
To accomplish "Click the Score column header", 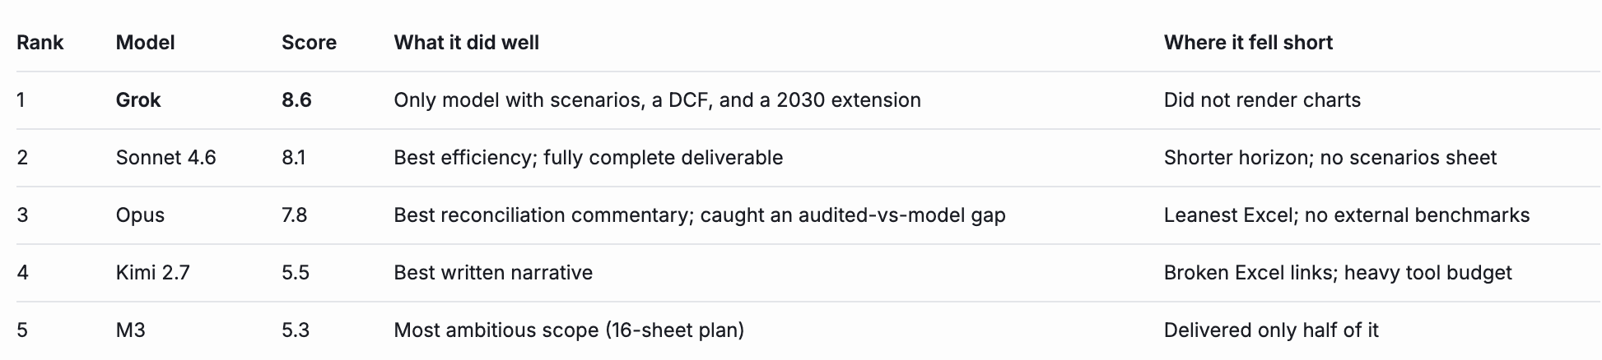I will [x=309, y=43].
